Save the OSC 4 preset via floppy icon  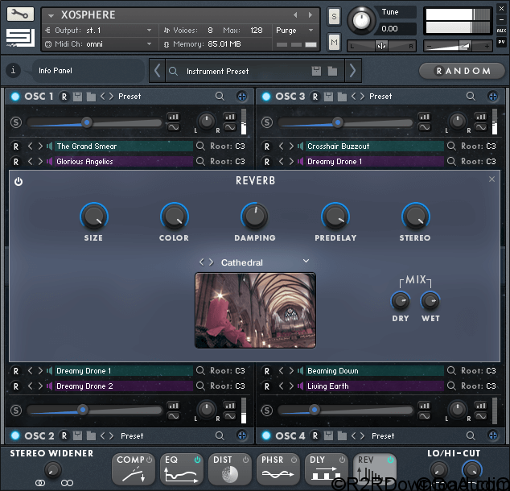click(328, 435)
